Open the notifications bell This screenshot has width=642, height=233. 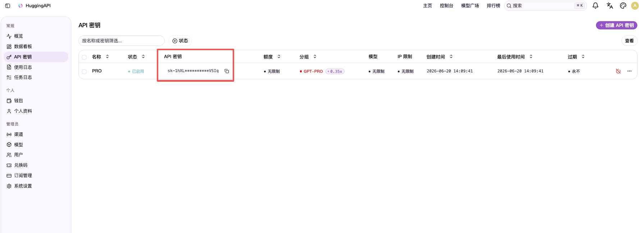point(596,5)
